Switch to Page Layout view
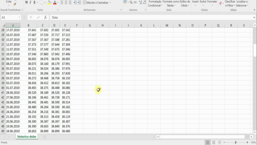The width and height of the screenshot is (257, 145). coord(214,142)
